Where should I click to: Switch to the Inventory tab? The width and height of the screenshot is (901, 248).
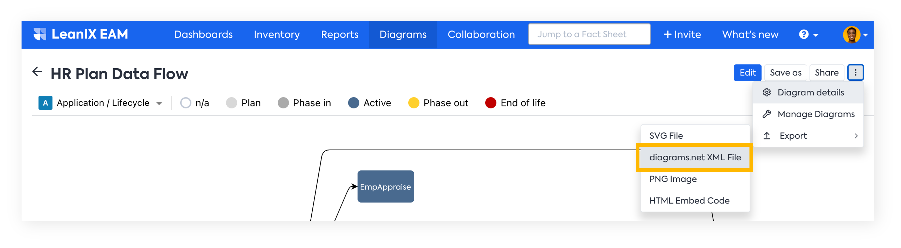click(277, 35)
